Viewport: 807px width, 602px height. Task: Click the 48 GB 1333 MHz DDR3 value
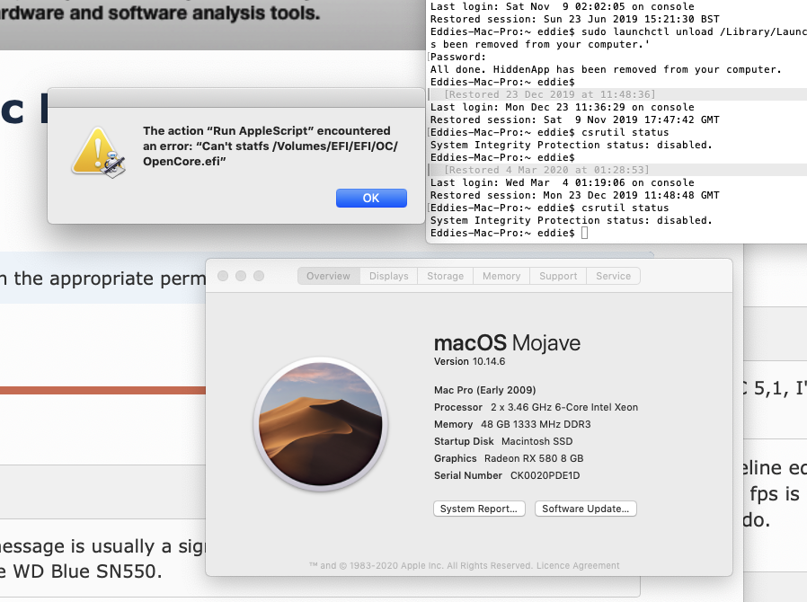pyautogui.click(x=536, y=424)
